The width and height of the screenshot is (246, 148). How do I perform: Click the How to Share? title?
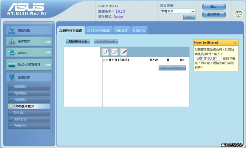(x=206, y=43)
